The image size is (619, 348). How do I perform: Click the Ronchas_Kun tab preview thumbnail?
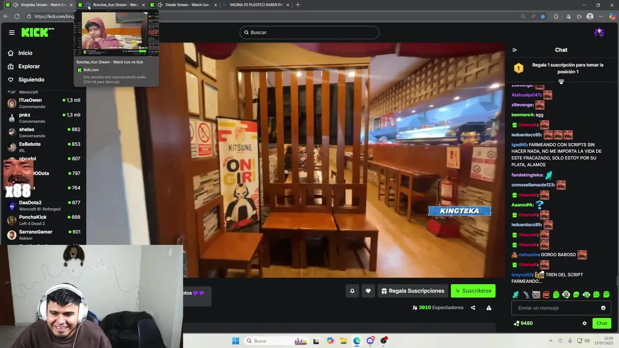point(116,34)
